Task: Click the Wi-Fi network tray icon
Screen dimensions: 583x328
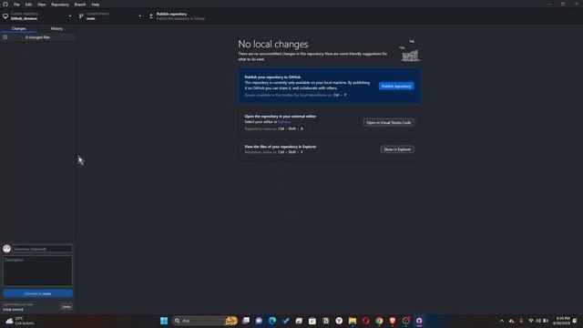Action: point(530,321)
